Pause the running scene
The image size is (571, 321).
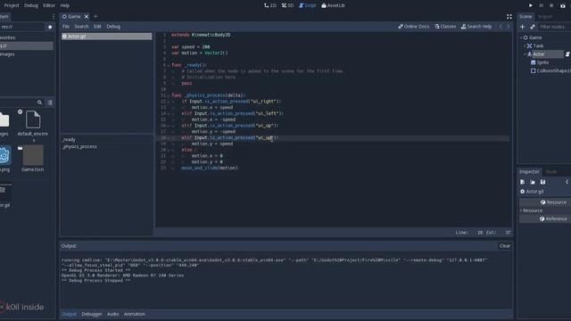point(541,5)
